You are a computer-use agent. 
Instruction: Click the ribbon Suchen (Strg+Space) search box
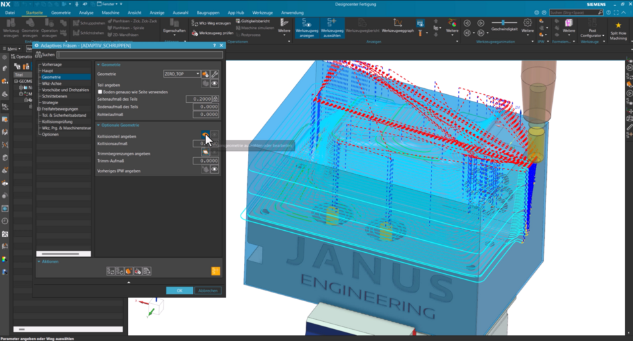tap(576, 13)
